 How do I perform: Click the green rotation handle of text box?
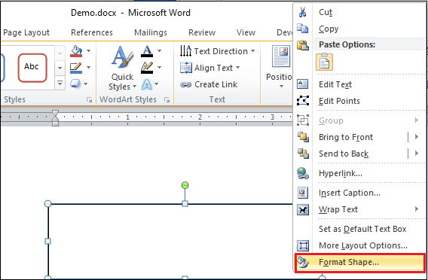185,185
